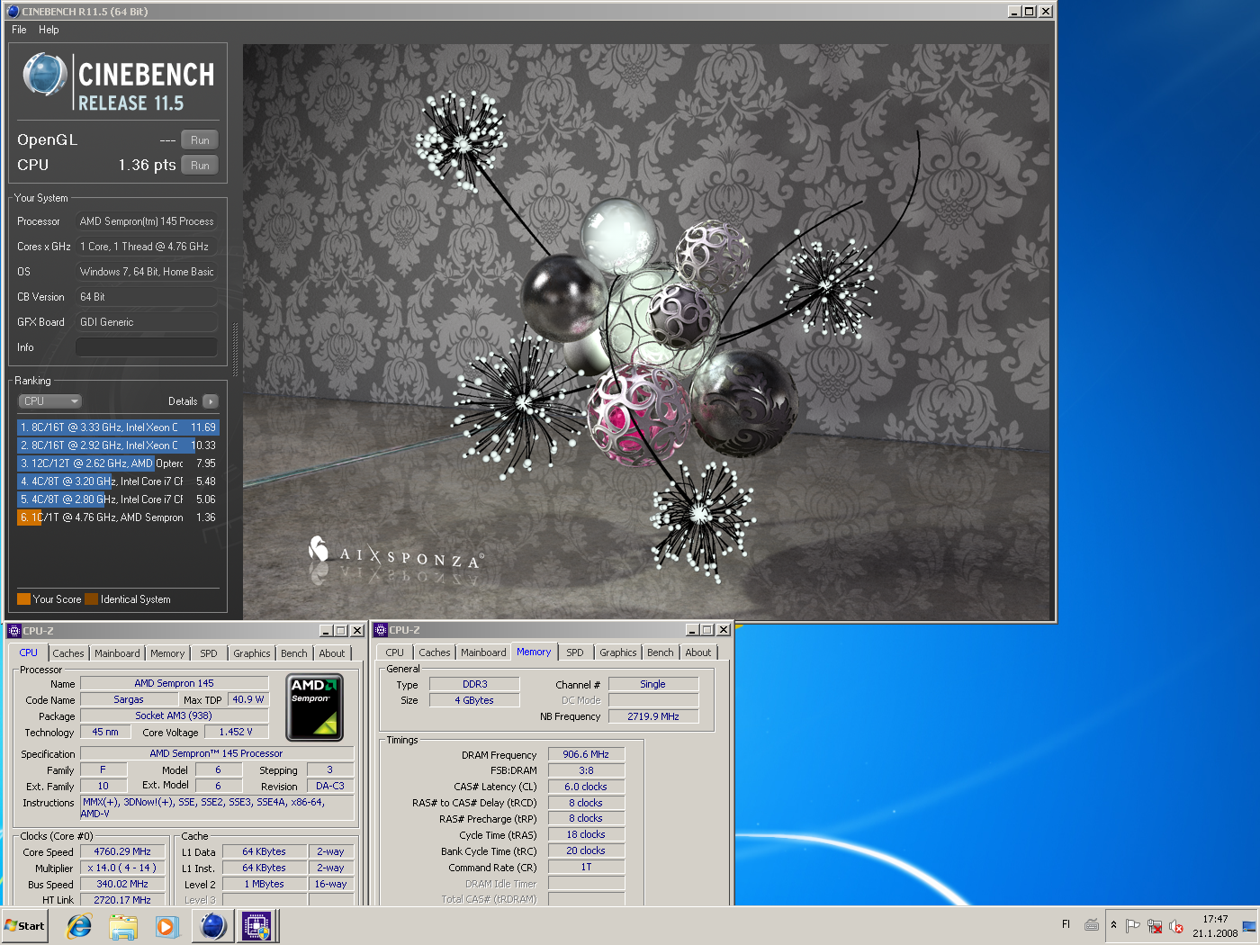Show hidden tray icons arrow
1260x945 pixels.
1113,924
